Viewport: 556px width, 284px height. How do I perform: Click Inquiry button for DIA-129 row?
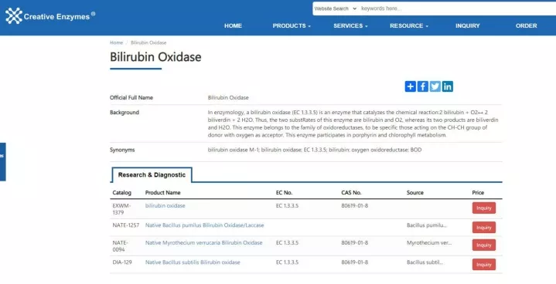click(483, 264)
